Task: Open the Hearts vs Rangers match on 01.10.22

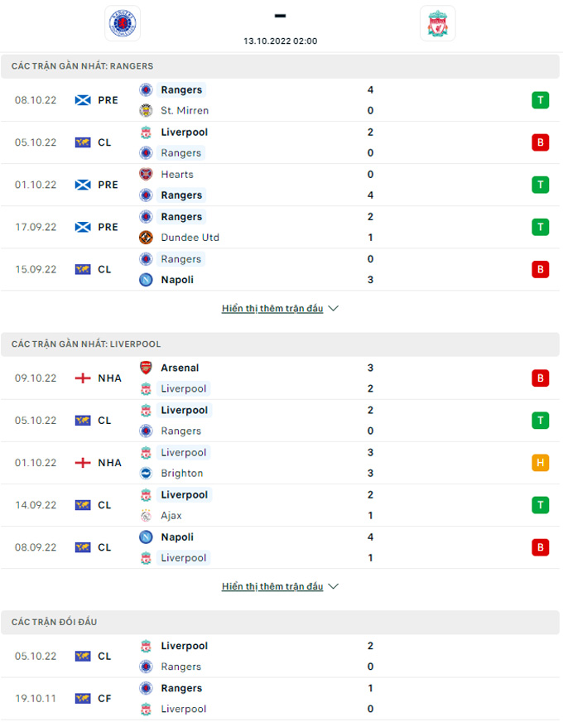Action: coord(281,185)
